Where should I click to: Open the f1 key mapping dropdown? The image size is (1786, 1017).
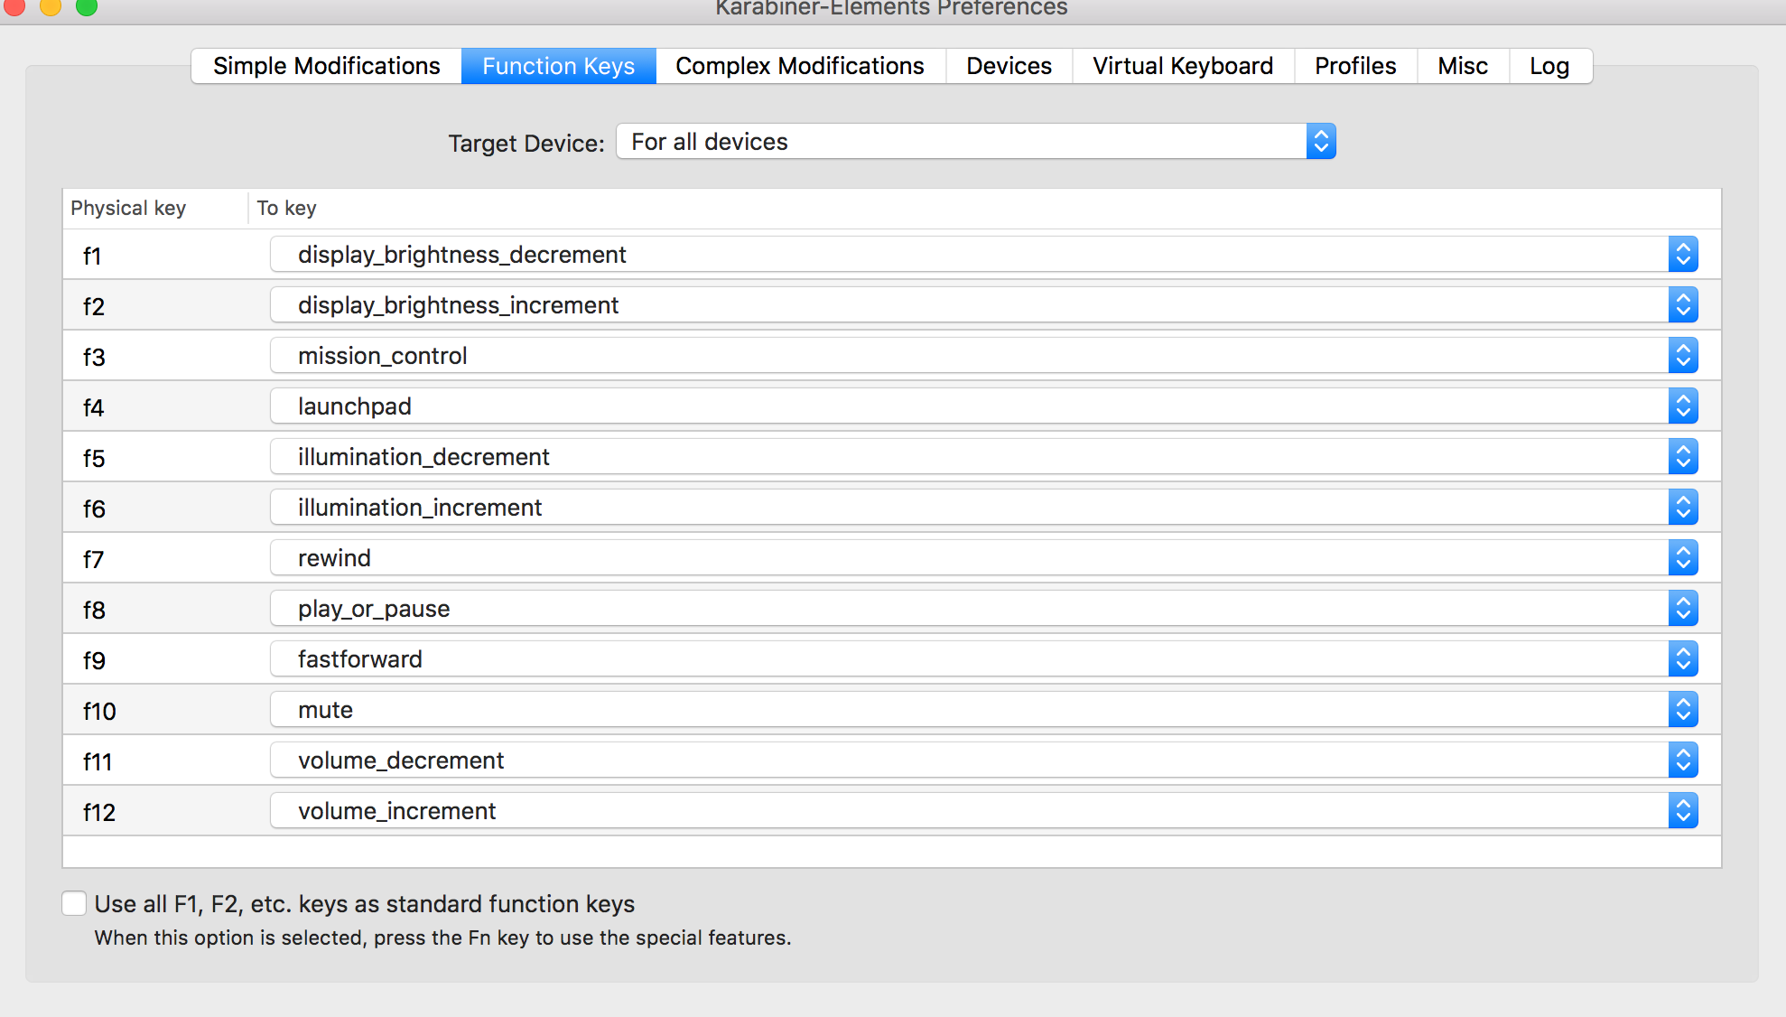coord(982,255)
